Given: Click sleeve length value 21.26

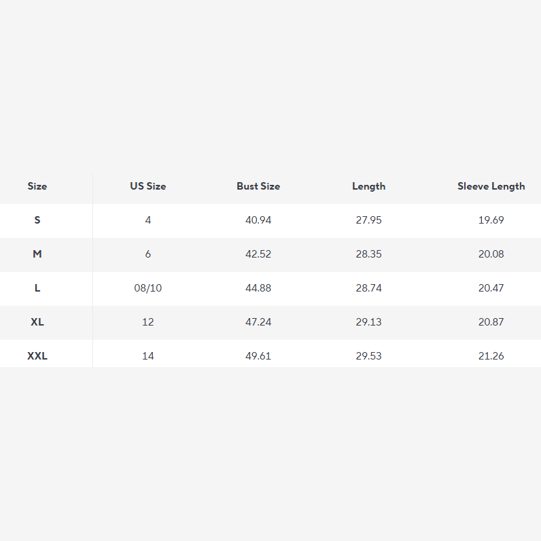Looking at the screenshot, I should (x=491, y=356).
